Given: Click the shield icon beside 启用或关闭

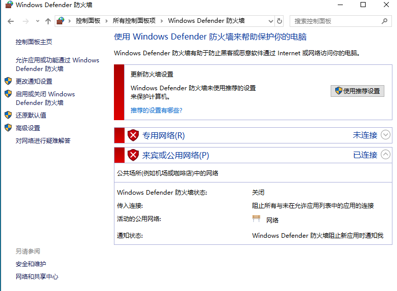Looking at the screenshot, I should click(8, 94).
